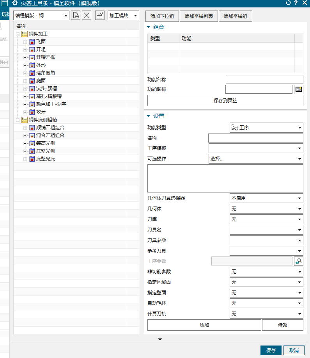Click the 添加下拉组 button
Viewport: 310px width, 358px height.
(x=162, y=16)
